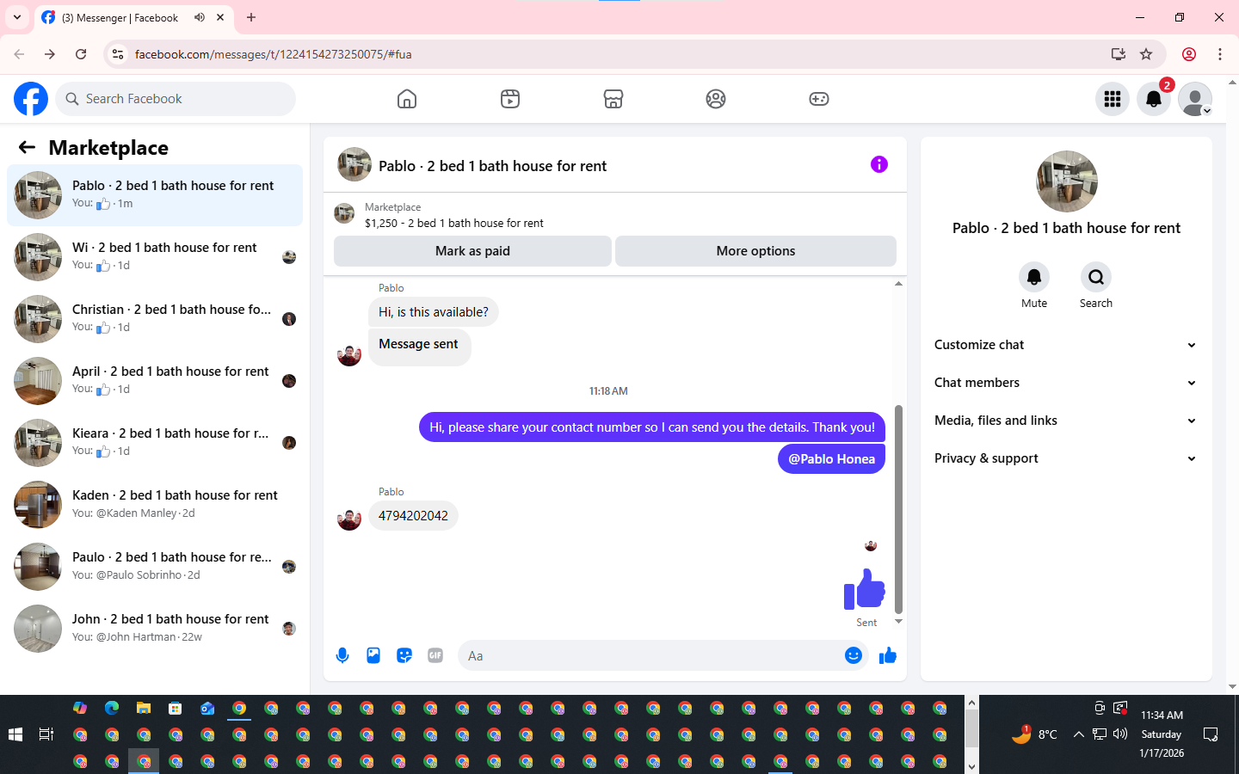Open Pablo 2 bed 1 bath conversation
This screenshot has height=774, width=1239.
pos(155,195)
